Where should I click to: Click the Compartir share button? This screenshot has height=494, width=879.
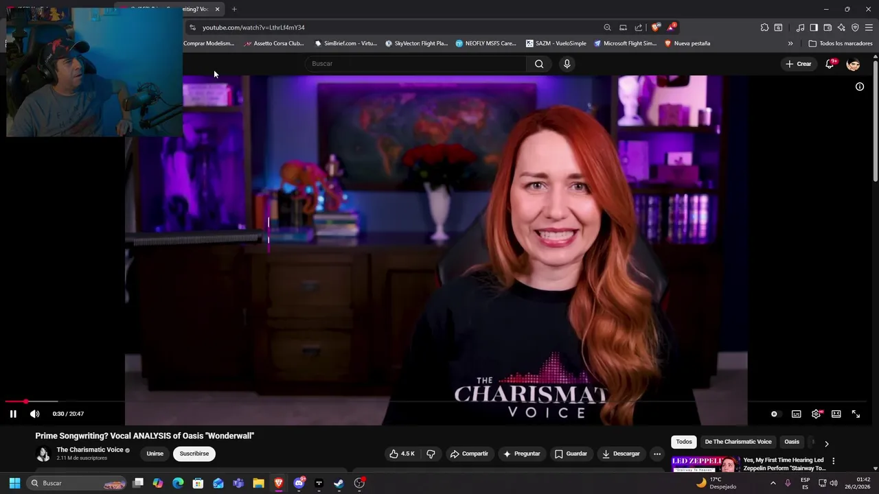click(469, 454)
